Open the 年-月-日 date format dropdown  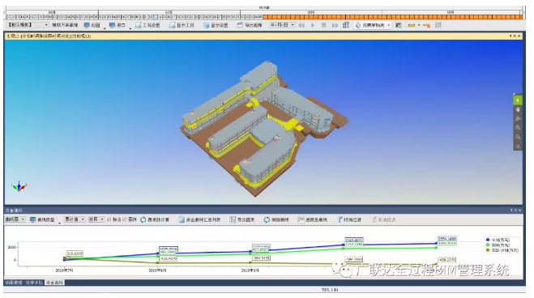click(x=282, y=25)
